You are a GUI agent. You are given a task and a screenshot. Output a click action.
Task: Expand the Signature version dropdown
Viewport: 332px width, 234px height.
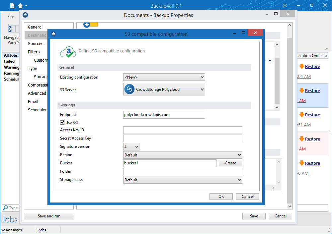(131, 146)
